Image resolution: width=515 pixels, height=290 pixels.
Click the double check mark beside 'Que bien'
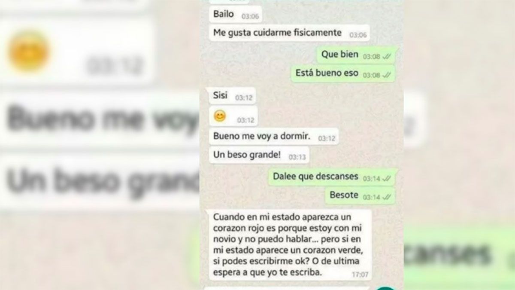386,57
